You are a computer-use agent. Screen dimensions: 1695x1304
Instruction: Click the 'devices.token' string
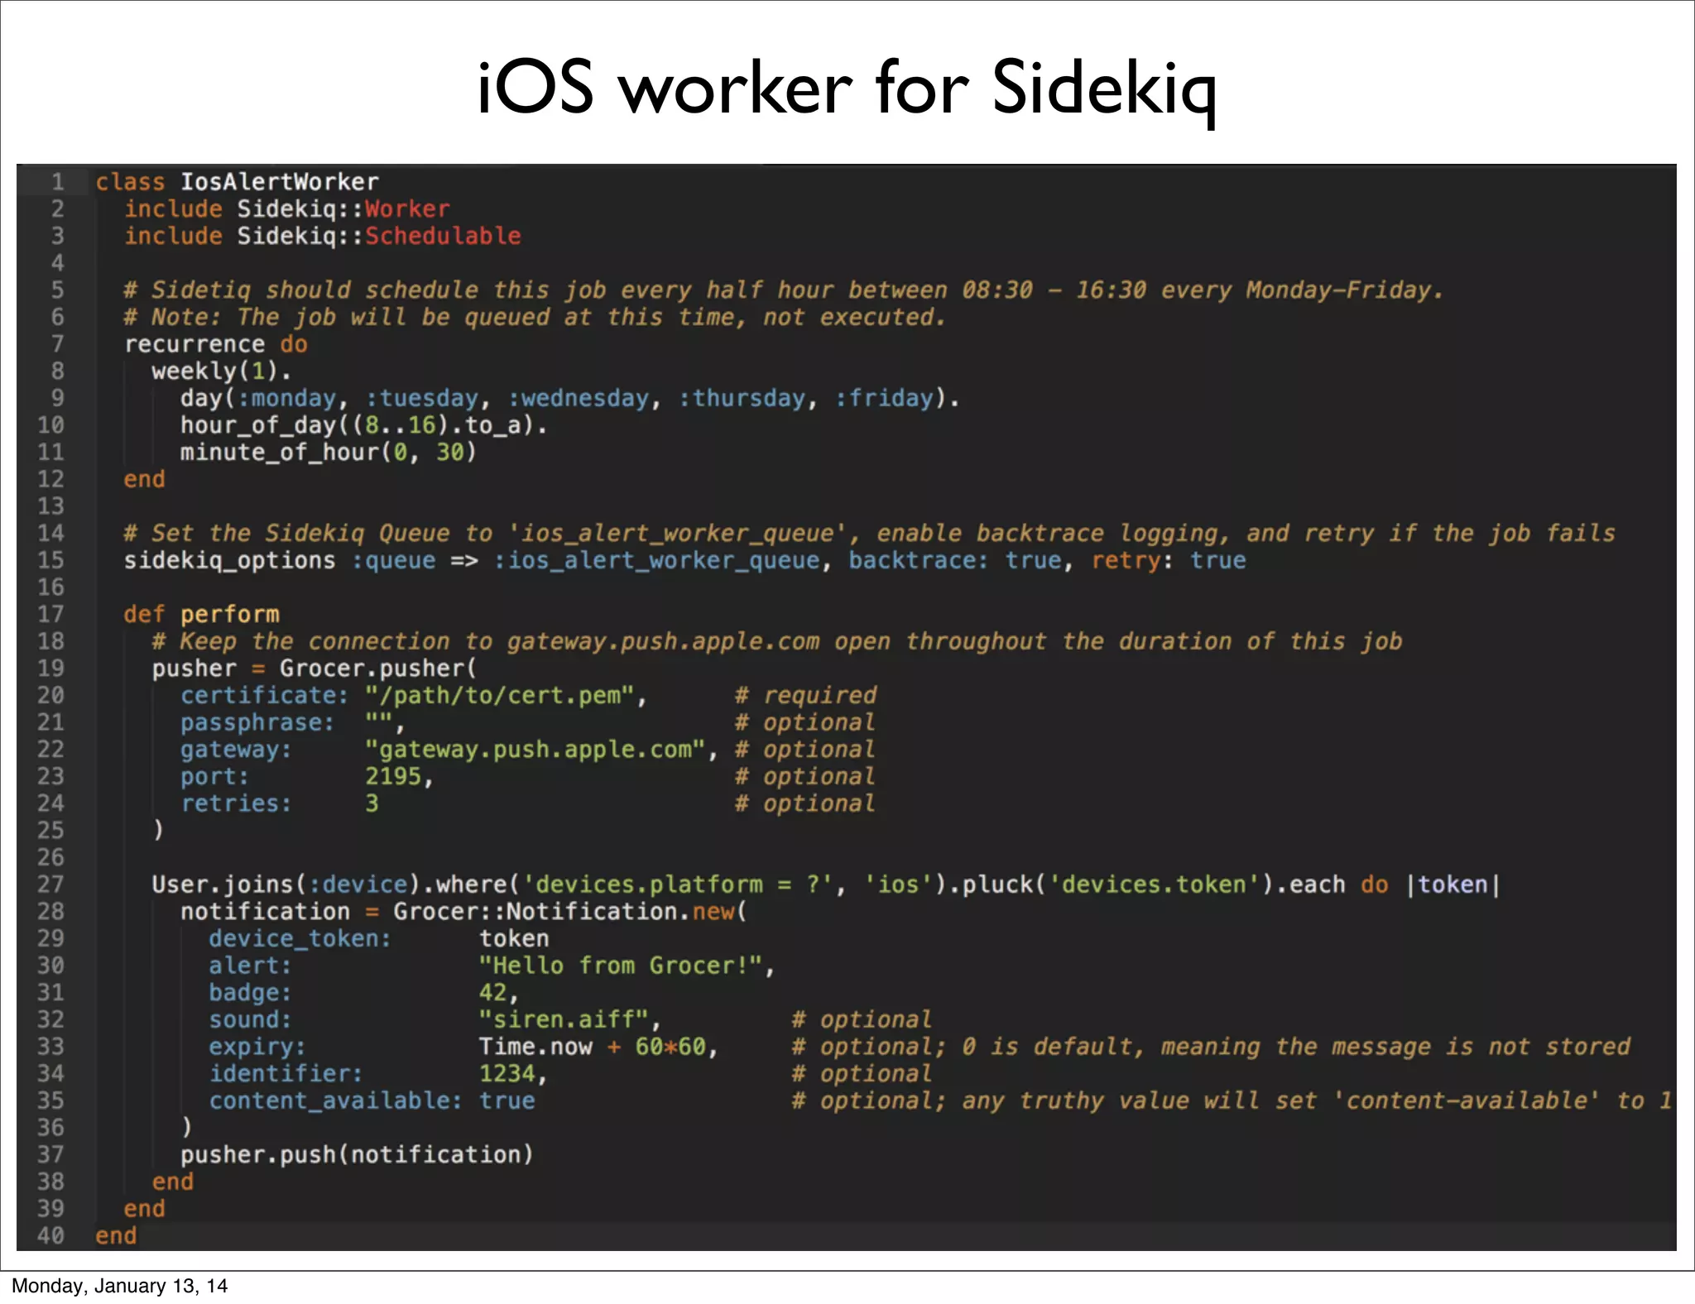tap(1155, 885)
